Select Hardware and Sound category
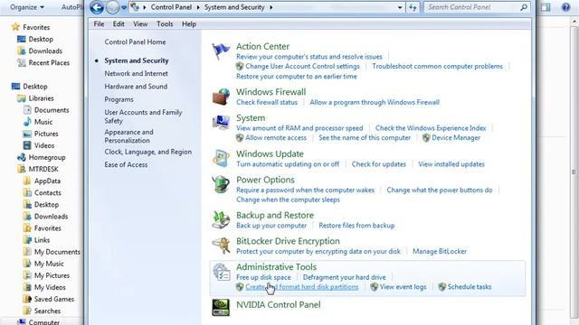This screenshot has height=325, width=579. 136,87
